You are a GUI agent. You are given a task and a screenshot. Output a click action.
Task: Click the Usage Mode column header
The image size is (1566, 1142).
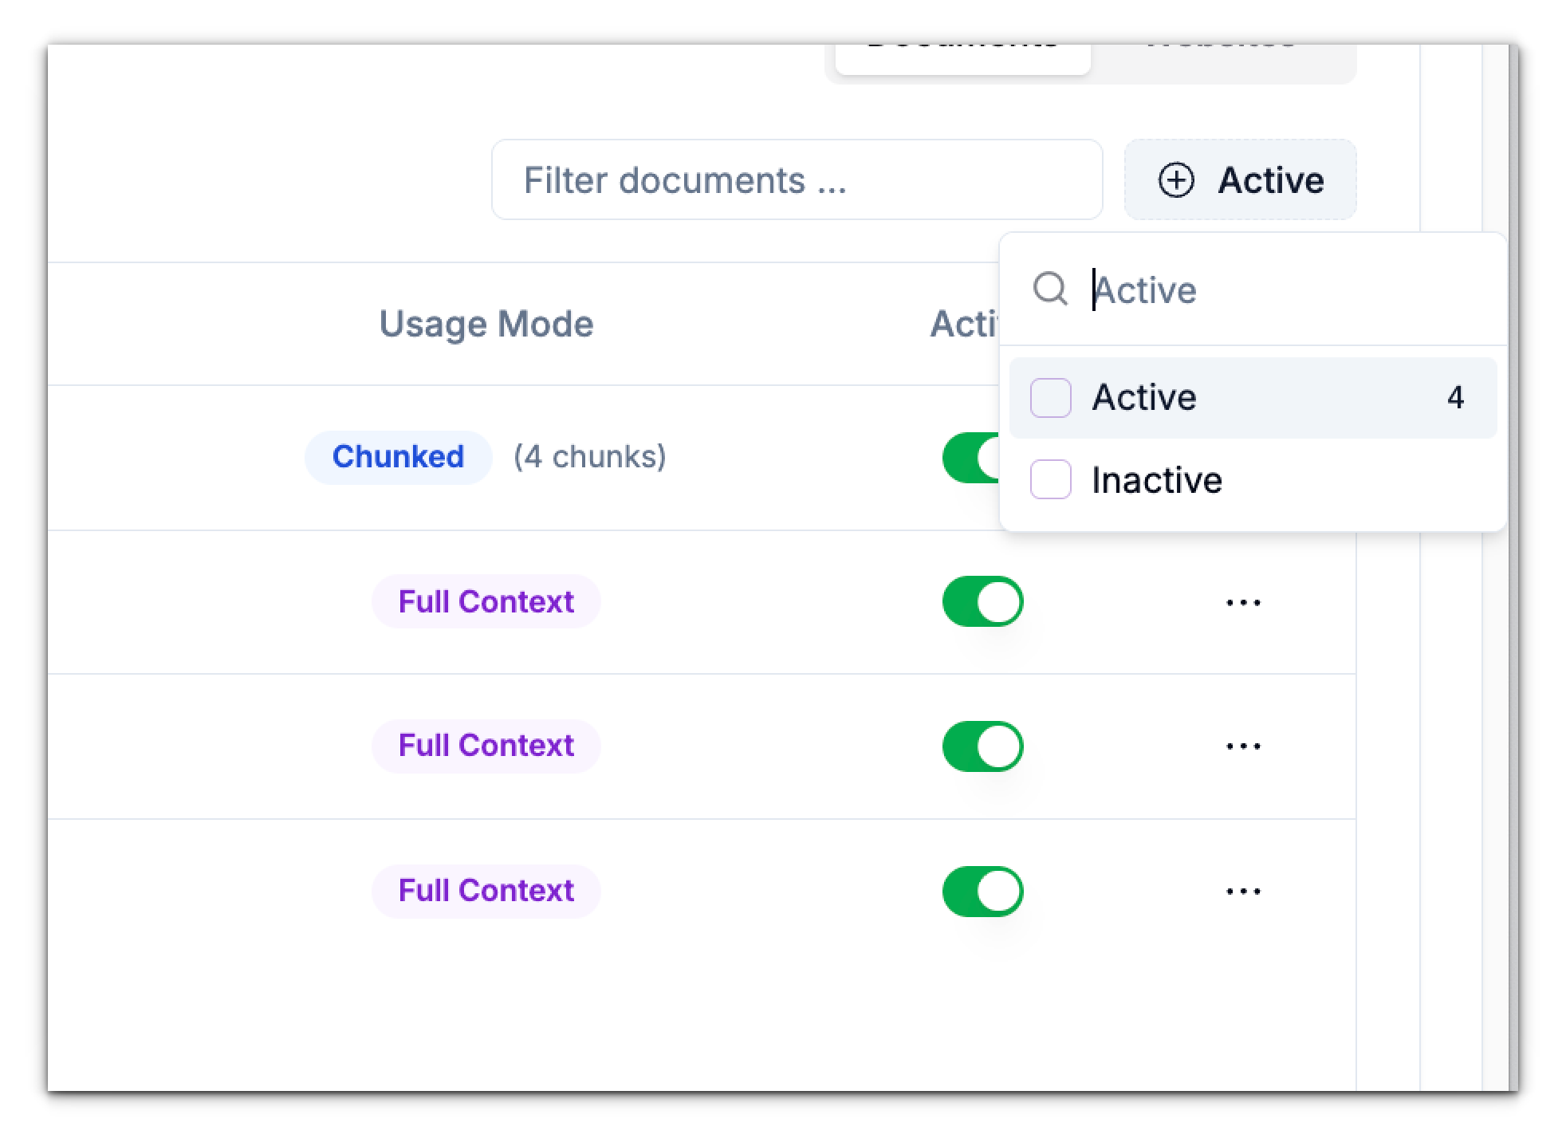tap(486, 323)
